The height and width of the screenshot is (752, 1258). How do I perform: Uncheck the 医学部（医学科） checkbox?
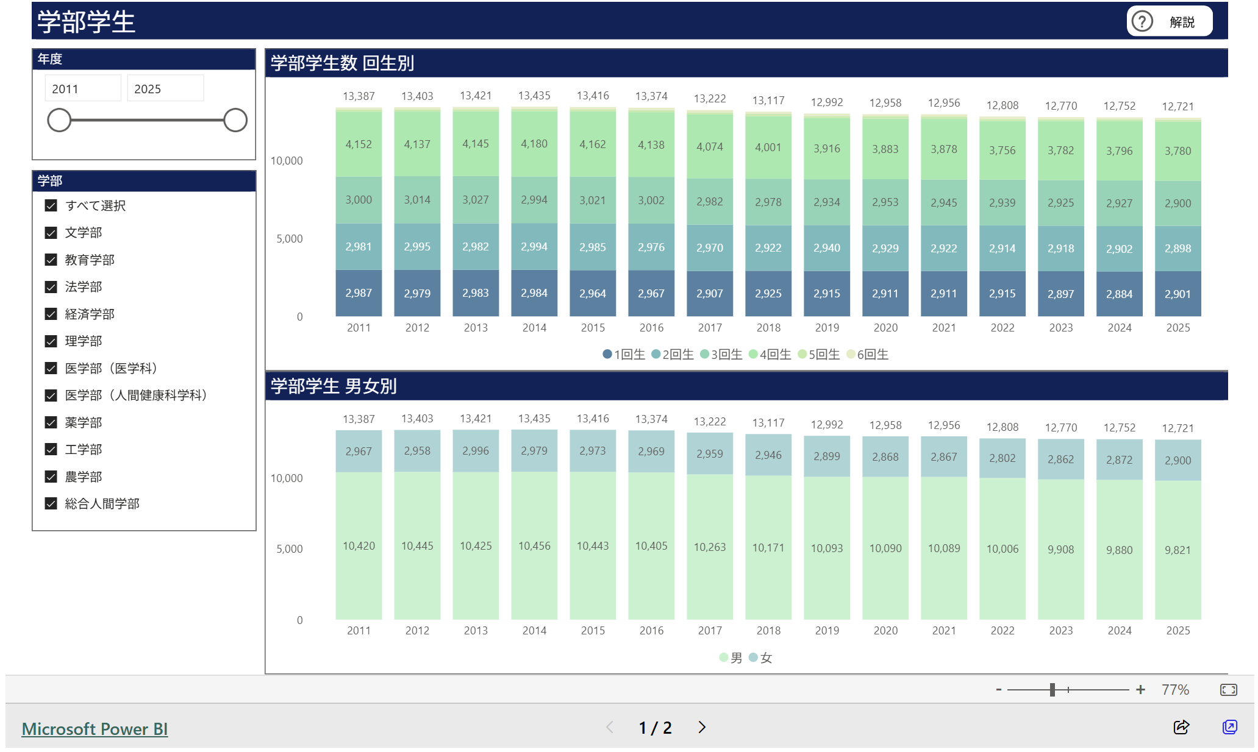click(51, 368)
